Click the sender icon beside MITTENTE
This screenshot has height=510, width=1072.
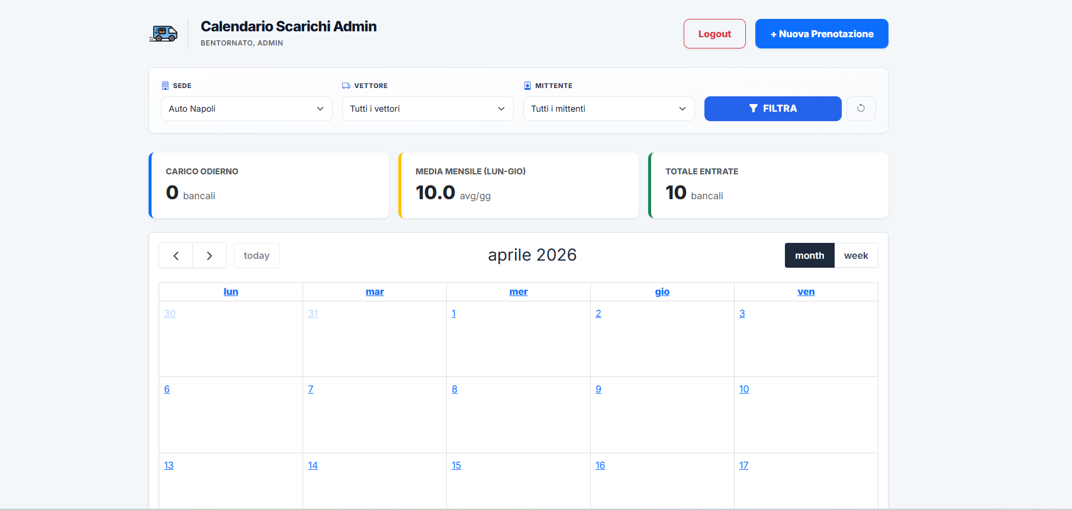(x=527, y=86)
